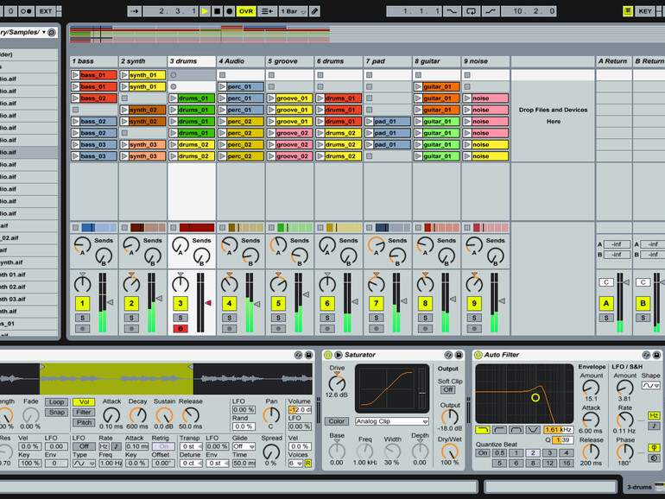This screenshot has width=665, height=499.
Task: Click the track 2 volume fader handle
Action: pos(159,298)
